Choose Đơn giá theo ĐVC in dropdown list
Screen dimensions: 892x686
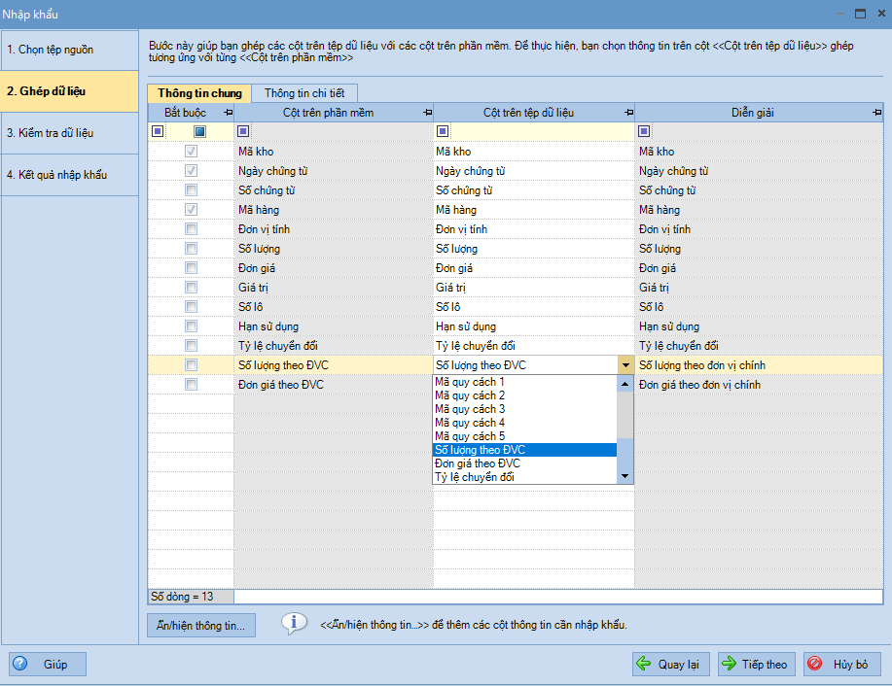click(478, 463)
